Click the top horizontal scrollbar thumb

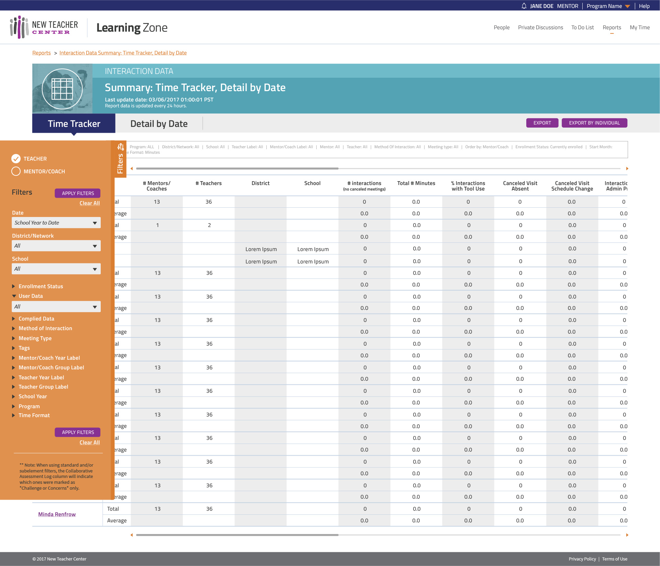[x=237, y=168]
